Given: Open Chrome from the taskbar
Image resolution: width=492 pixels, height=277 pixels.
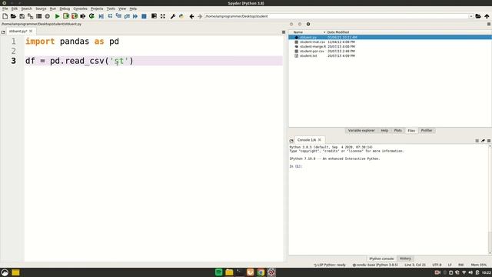Looking at the screenshot, I should (x=261, y=272).
